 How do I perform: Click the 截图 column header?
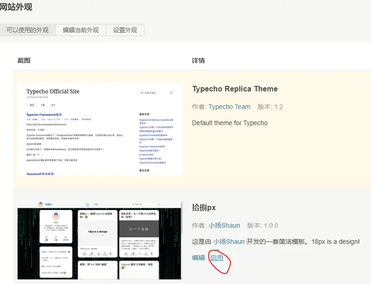[24, 60]
